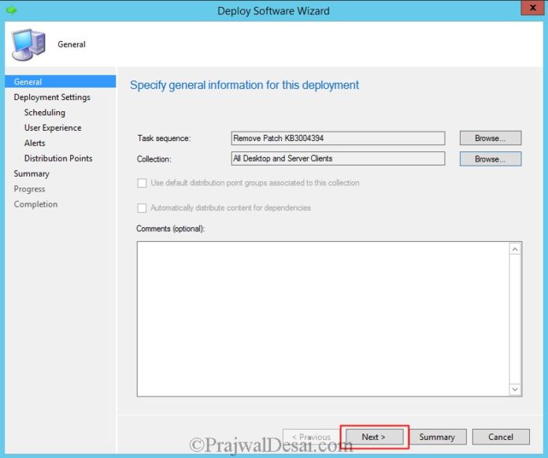The height and width of the screenshot is (458, 548).
Task: Cancel the deployment wizard
Action: point(501,437)
